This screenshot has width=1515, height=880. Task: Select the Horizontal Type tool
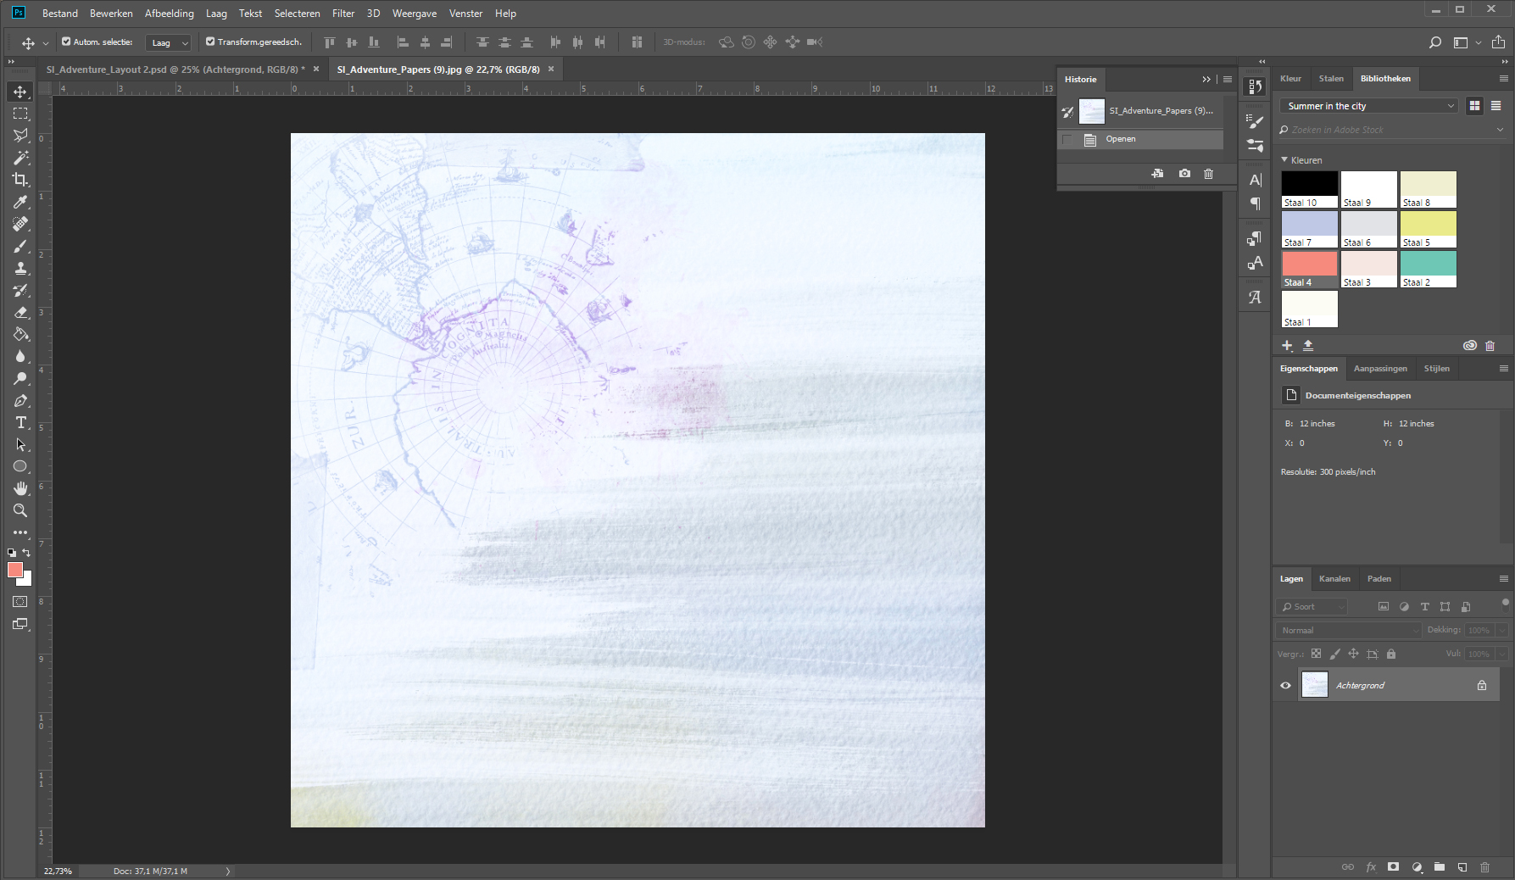click(x=20, y=422)
